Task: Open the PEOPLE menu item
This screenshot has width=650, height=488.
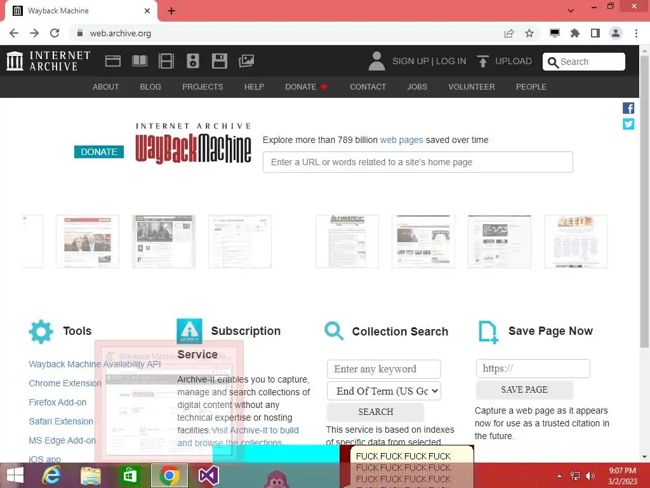Action: pos(531,86)
